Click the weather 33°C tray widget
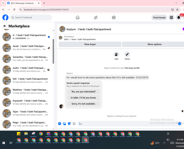The width and height of the screenshot is (184, 149). pos(155,143)
